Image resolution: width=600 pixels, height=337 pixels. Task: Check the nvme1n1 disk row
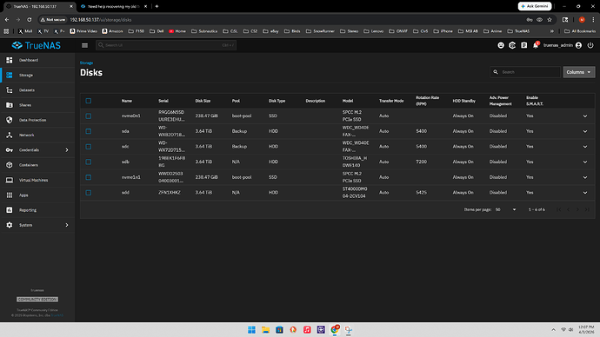click(x=89, y=177)
